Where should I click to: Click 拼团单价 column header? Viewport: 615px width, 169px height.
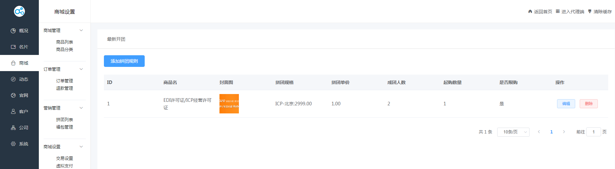coord(341,82)
